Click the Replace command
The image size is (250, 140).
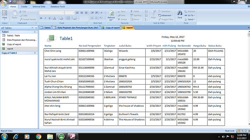point(190,12)
